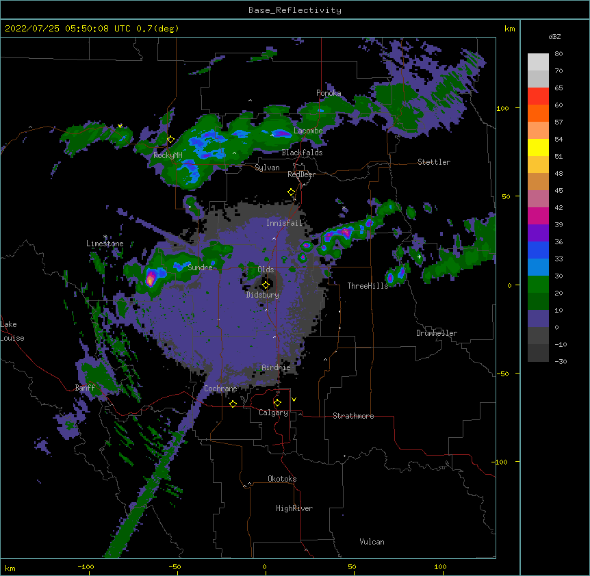The height and width of the screenshot is (576, 590).
Task: Click the Okotoks town label
Action: pos(282,479)
